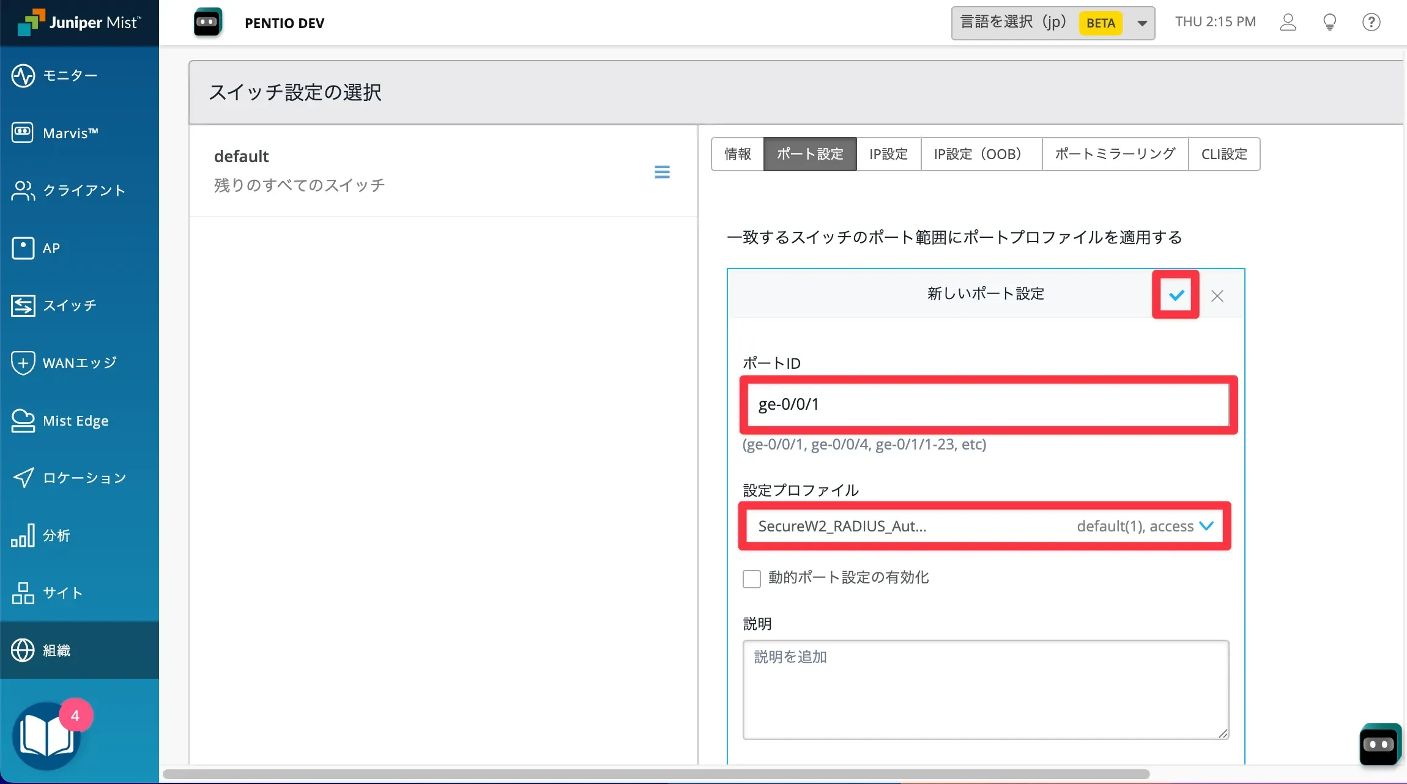This screenshot has width=1407, height=784.
Task: Open the Analytics bar chart icon
Action: click(23, 535)
